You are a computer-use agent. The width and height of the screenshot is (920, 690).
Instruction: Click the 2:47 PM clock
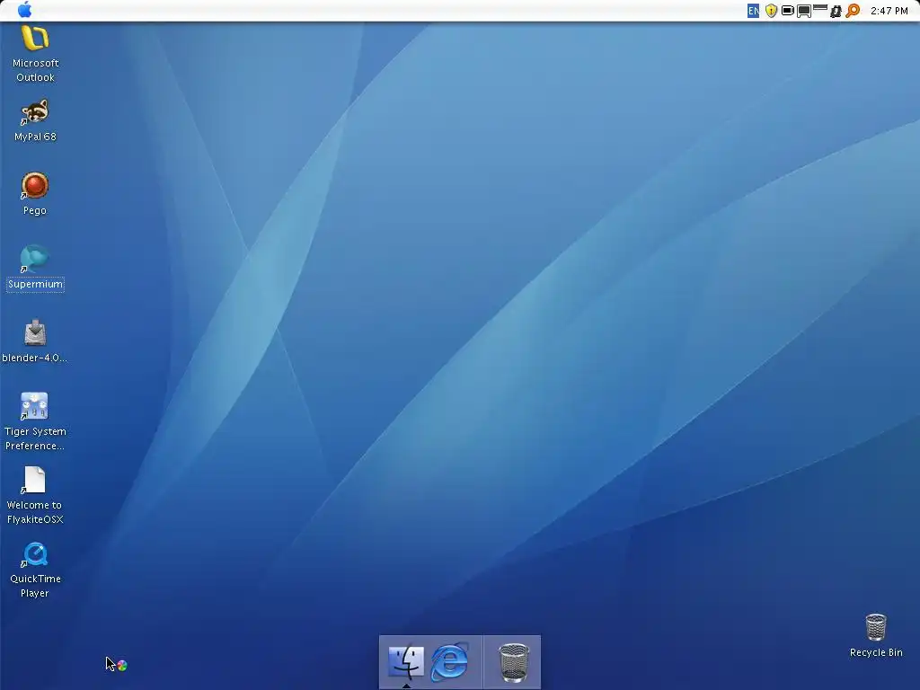coord(889,11)
